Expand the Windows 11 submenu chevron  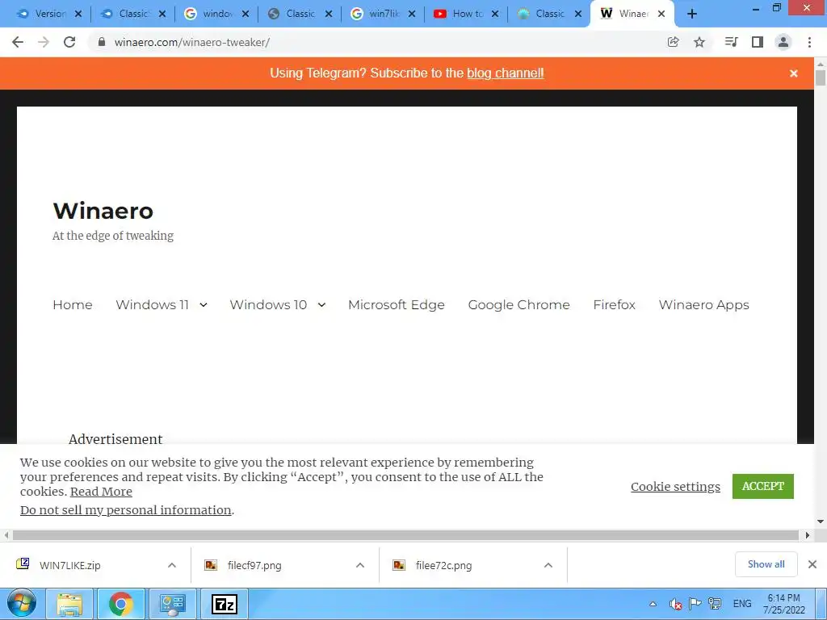[204, 304]
